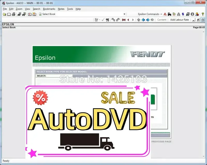Viewport: 207px width, 165px height.
Task: Click the blue forward arrow
Action: 148,20
